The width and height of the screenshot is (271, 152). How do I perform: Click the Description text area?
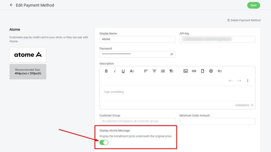pyautogui.click(x=178, y=93)
